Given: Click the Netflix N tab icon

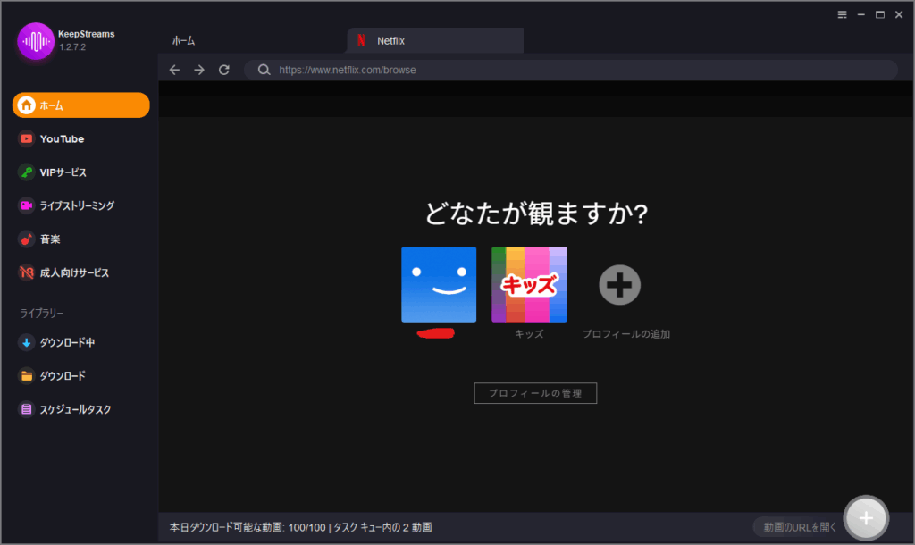Looking at the screenshot, I should point(361,40).
